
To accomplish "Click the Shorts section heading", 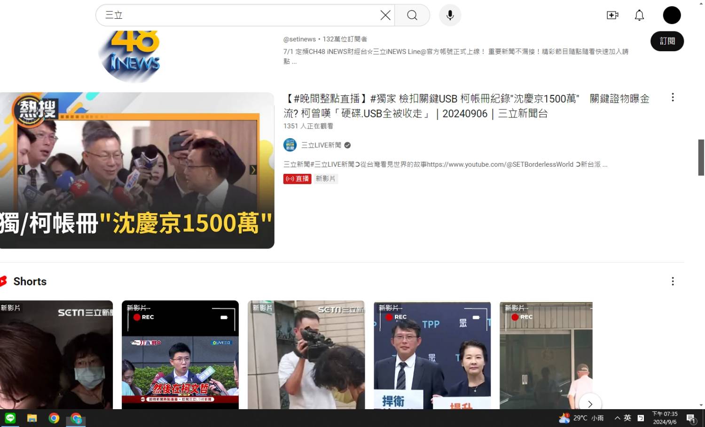I will pyautogui.click(x=30, y=281).
